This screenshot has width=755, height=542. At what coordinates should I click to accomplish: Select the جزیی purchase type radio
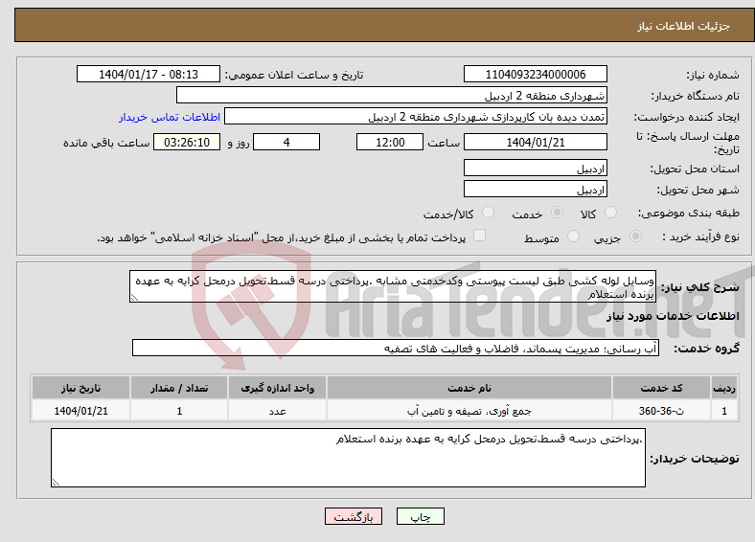tap(635, 237)
